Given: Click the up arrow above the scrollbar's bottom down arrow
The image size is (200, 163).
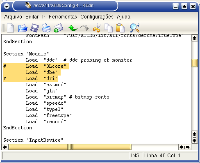Looking at the screenshot, I should pos(195,134).
